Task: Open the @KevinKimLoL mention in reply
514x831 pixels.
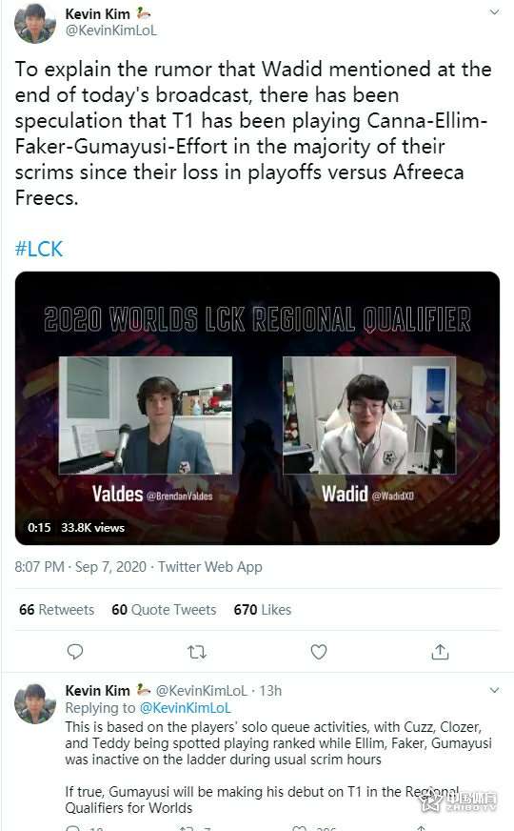Action: click(x=186, y=708)
